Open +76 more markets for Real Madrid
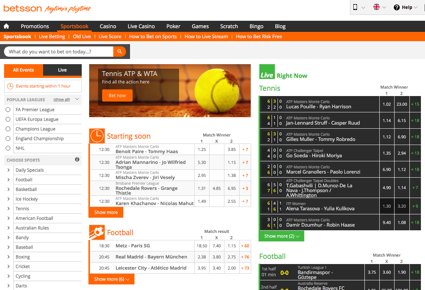This screenshot has height=290, width=425. pyautogui.click(x=245, y=257)
